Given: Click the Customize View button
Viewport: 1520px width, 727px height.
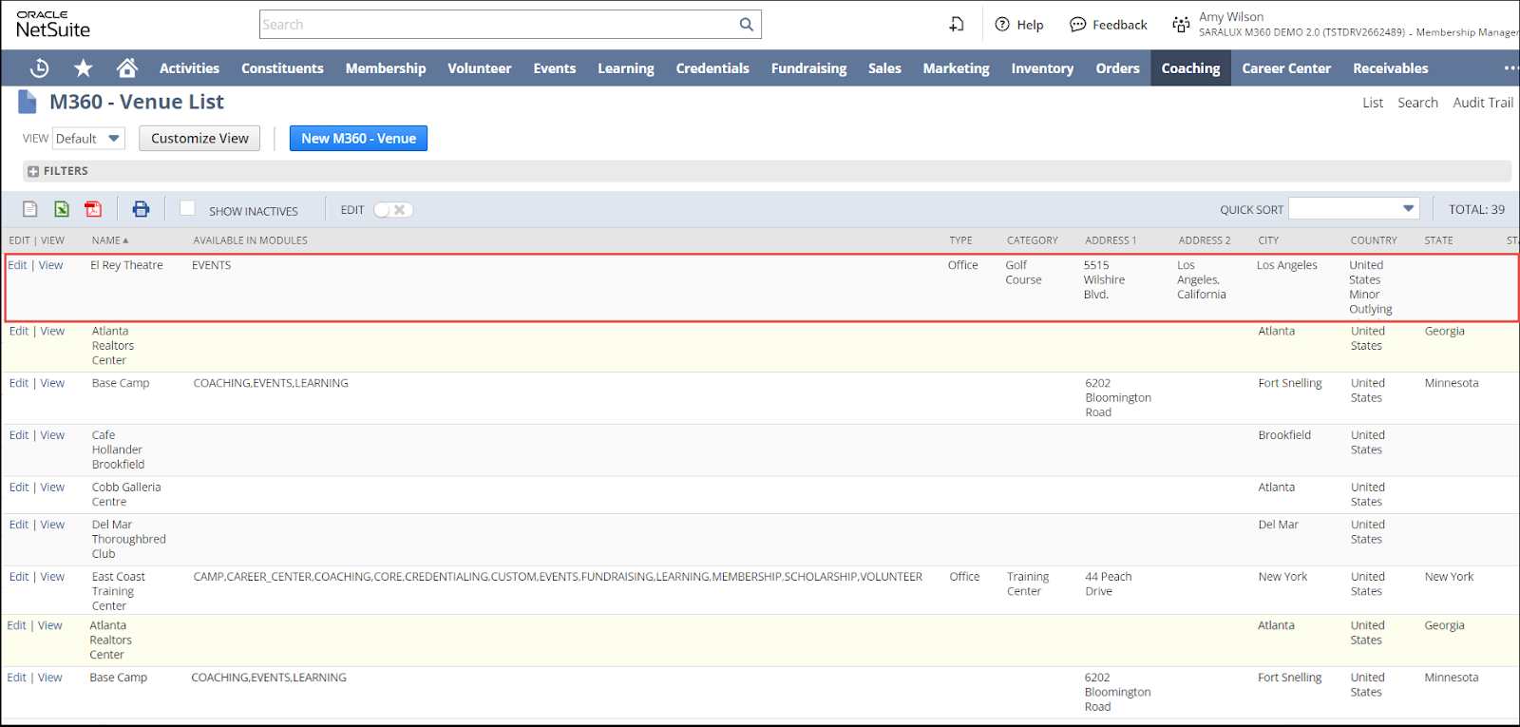Looking at the screenshot, I should pyautogui.click(x=199, y=139).
